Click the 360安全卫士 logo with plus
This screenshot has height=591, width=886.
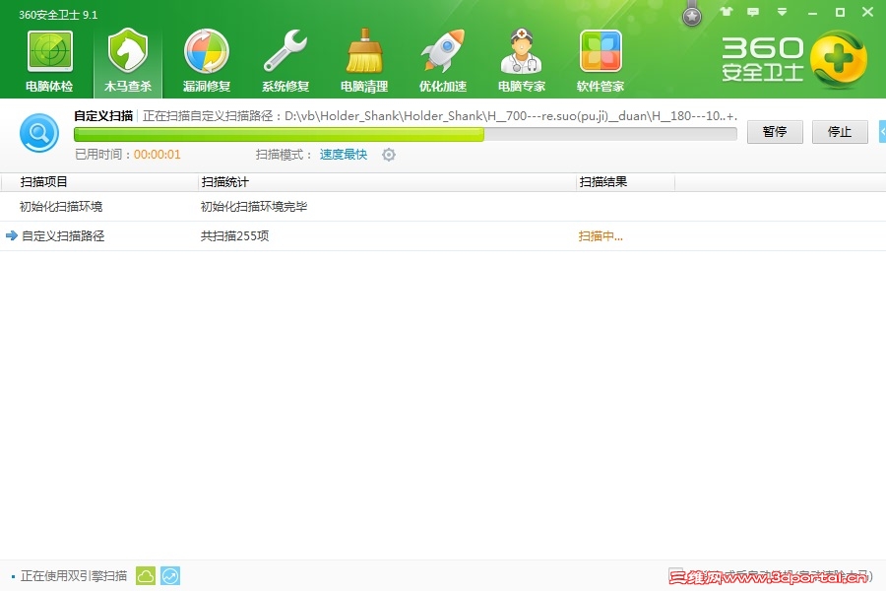coord(793,59)
